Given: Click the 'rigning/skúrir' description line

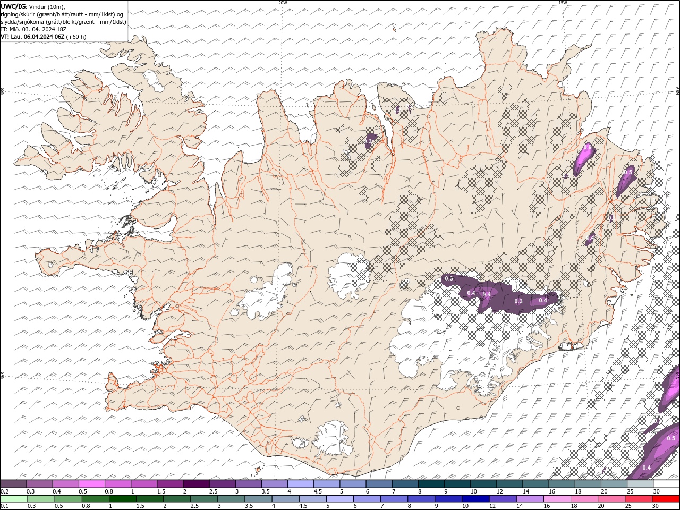Looking at the screenshot, I should point(62,14).
